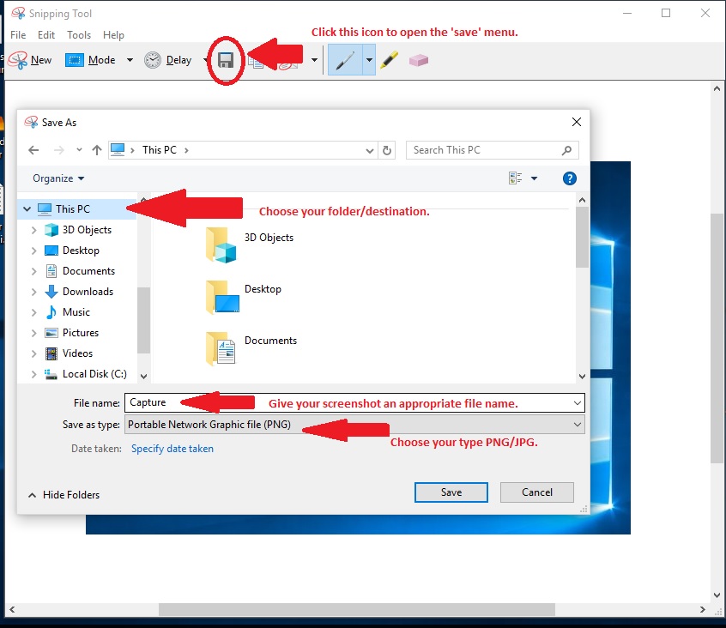Click the Specify date taken link
The height and width of the screenshot is (628, 726).
172,448
